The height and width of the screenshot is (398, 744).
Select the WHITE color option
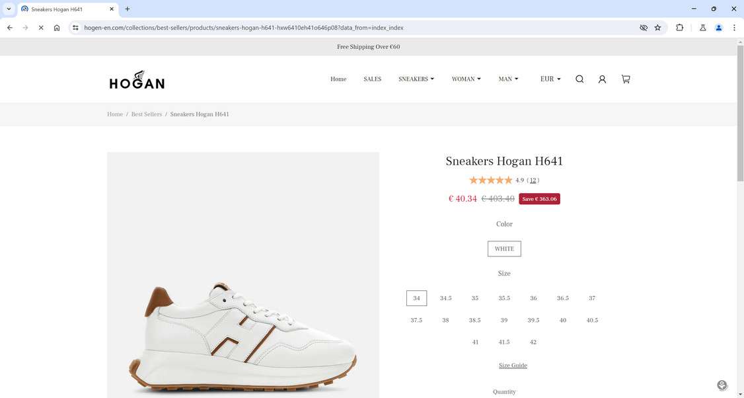click(x=504, y=249)
